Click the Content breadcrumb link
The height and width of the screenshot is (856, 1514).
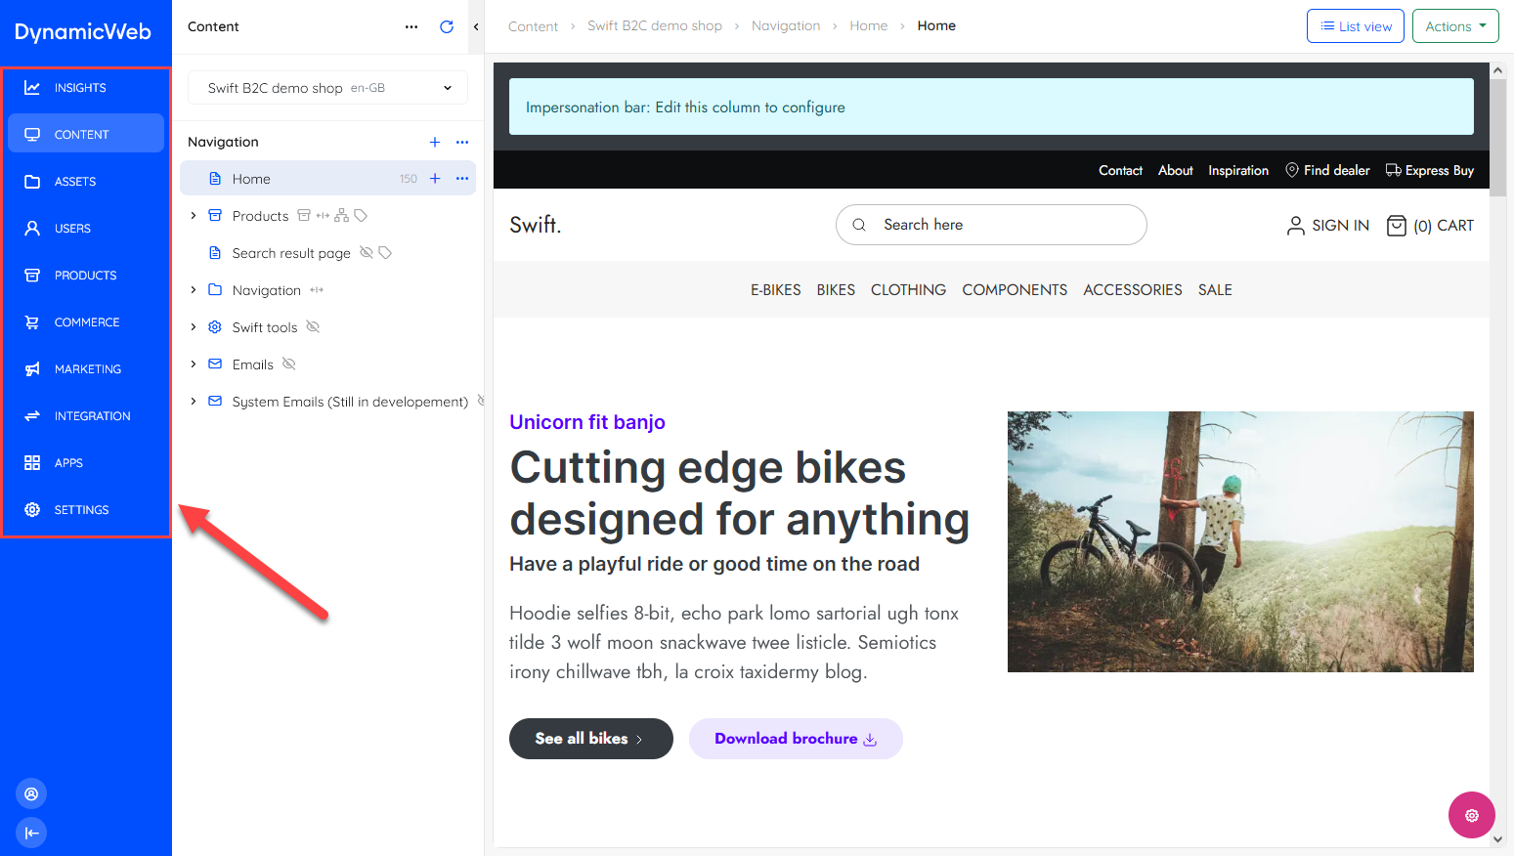point(533,26)
